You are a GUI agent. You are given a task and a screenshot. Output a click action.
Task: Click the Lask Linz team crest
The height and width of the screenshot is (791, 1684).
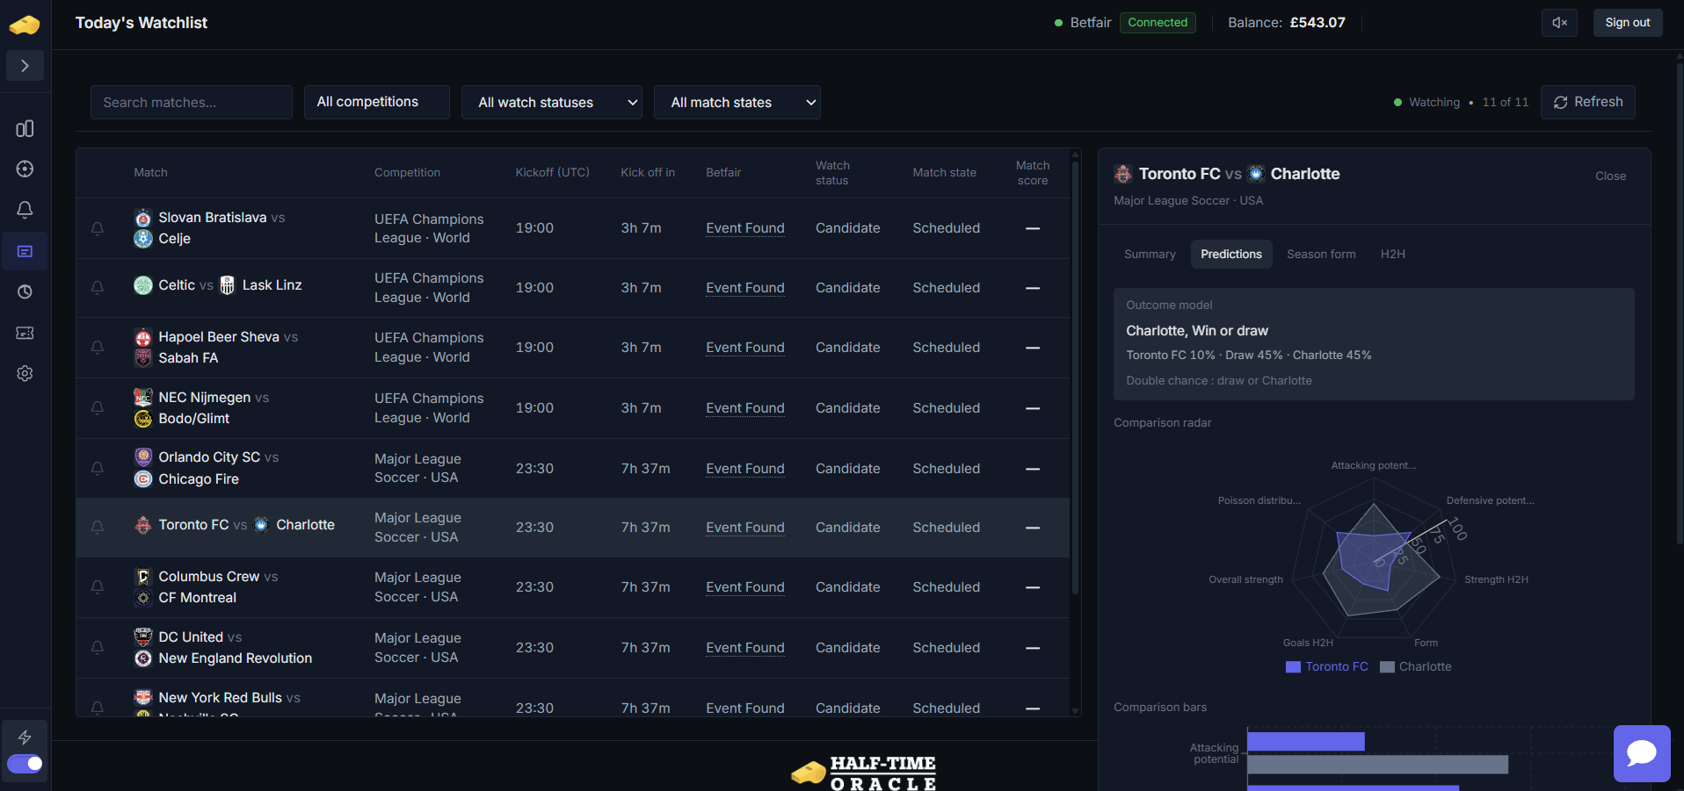227,285
